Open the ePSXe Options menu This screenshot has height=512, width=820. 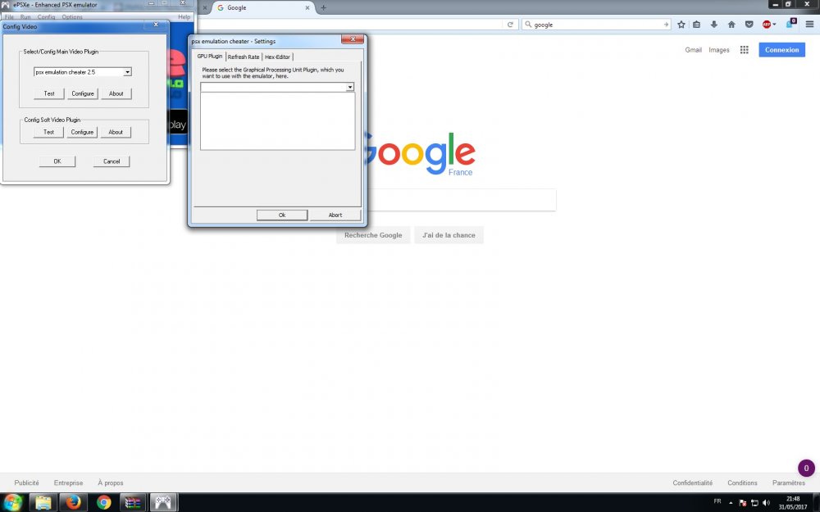coord(72,16)
